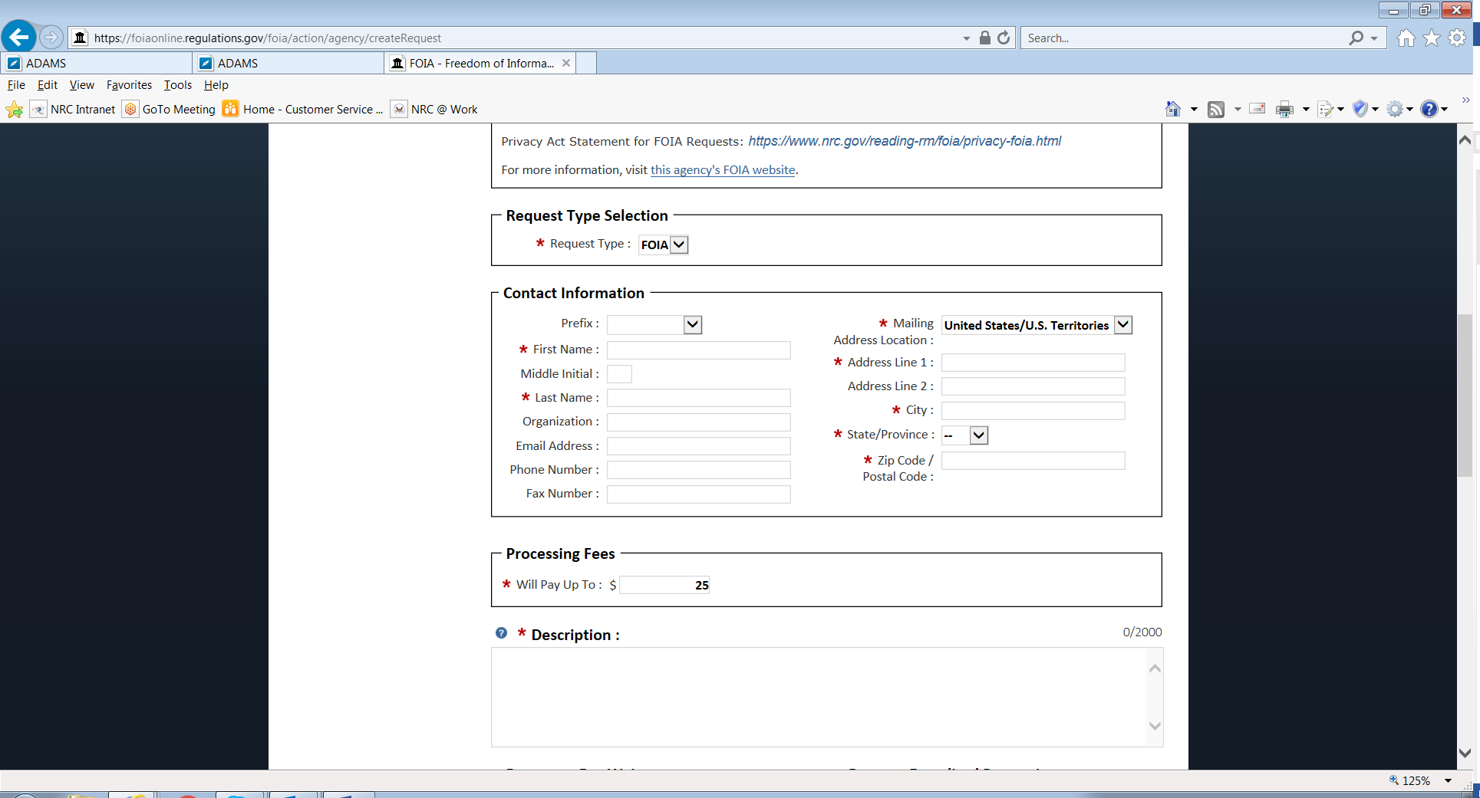Image resolution: width=1480 pixels, height=798 pixels.
Task: Expand the Prefix dropdown
Action: click(x=692, y=325)
